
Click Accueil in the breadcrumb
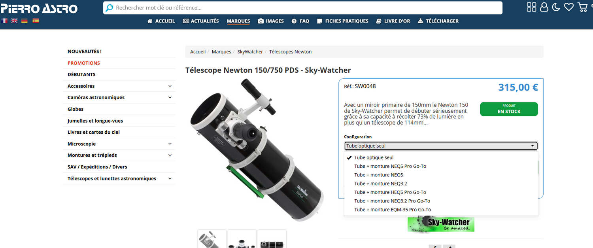point(198,52)
